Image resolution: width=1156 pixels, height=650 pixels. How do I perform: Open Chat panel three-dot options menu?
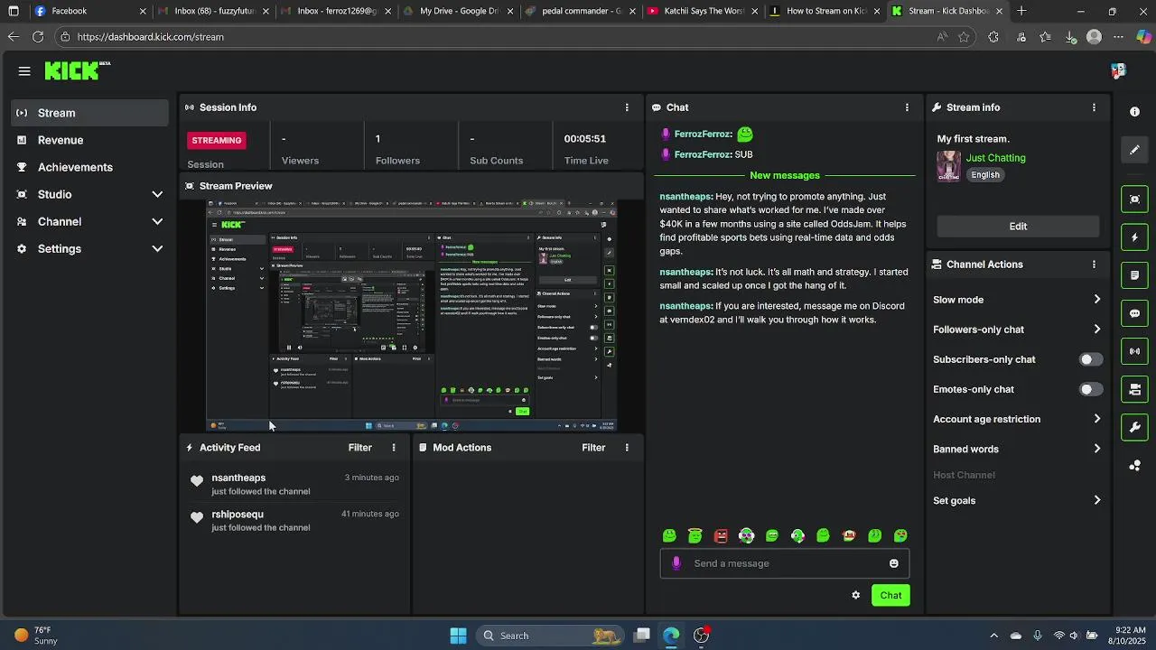[x=907, y=107]
